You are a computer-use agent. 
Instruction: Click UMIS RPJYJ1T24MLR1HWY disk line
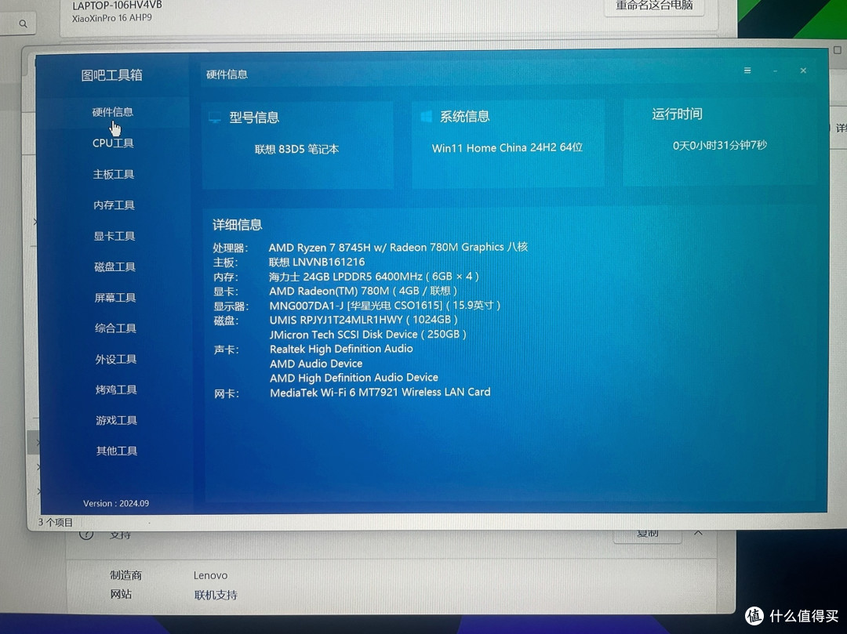(x=364, y=320)
